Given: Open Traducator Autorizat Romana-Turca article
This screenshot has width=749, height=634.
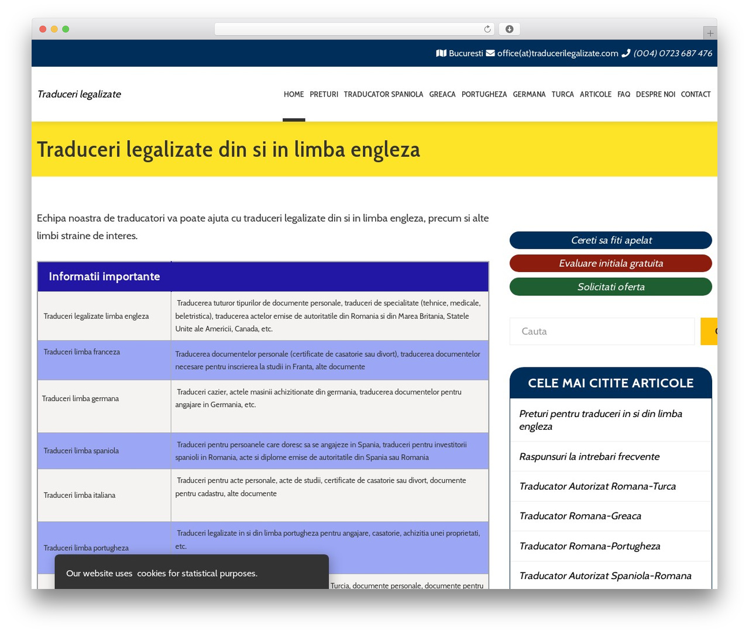Looking at the screenshot, I should [597, 487].
